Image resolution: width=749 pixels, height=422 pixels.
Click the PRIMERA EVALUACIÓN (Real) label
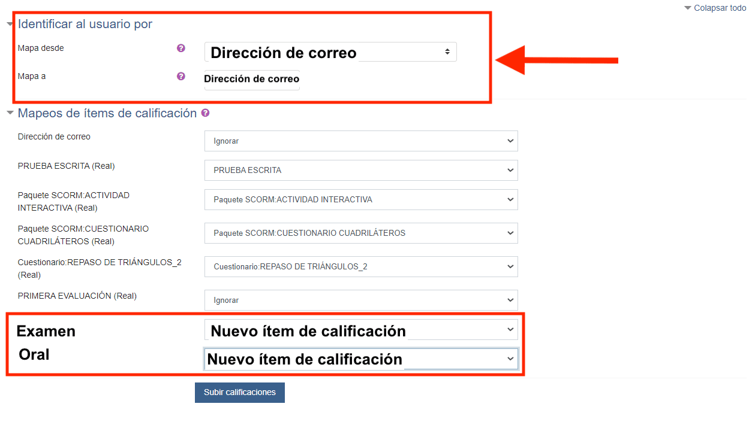[77, 296]
